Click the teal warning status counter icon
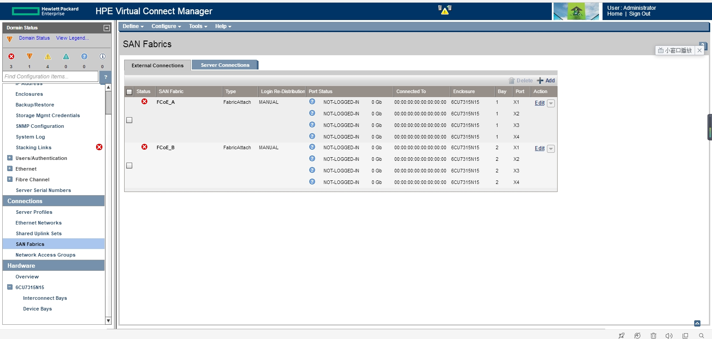The width and height of the screenshot is (712, 339). point(66,57)
